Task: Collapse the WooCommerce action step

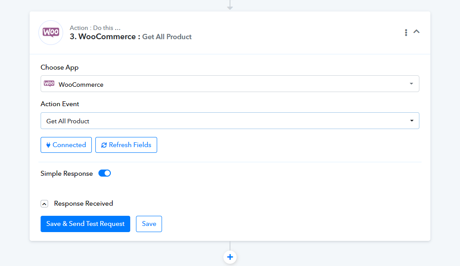Action: [x=416, y=32]
